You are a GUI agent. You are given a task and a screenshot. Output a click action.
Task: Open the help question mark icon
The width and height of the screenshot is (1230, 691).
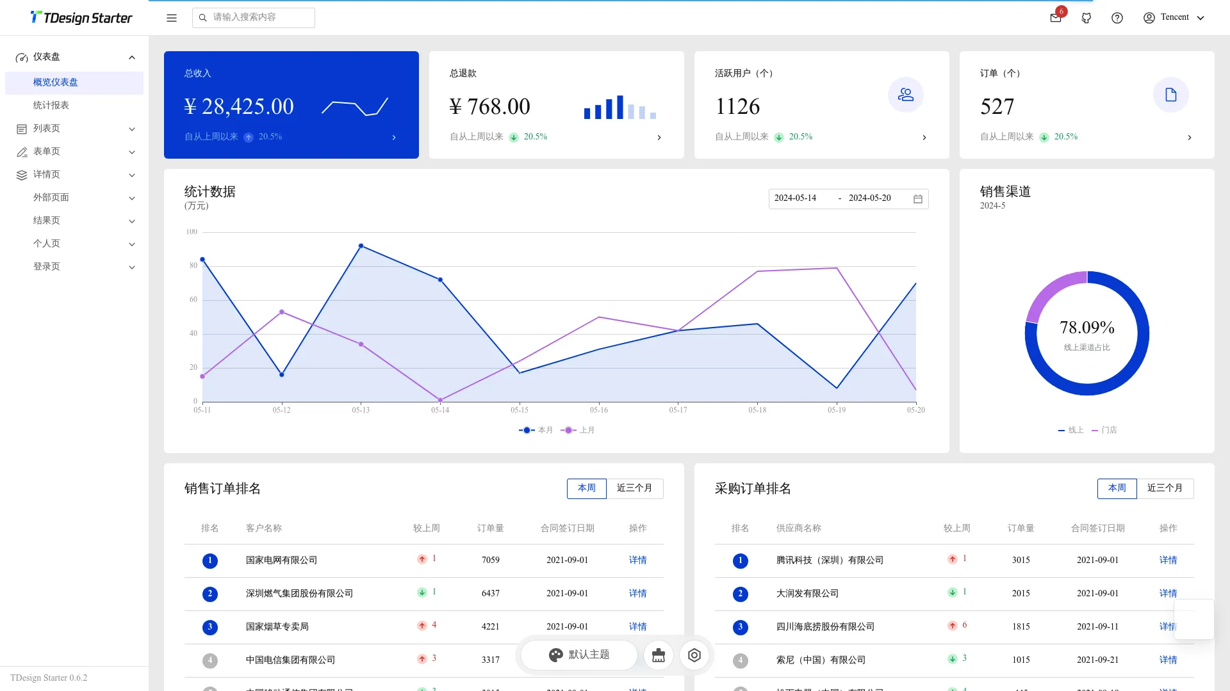click(x=1117, y=18)
